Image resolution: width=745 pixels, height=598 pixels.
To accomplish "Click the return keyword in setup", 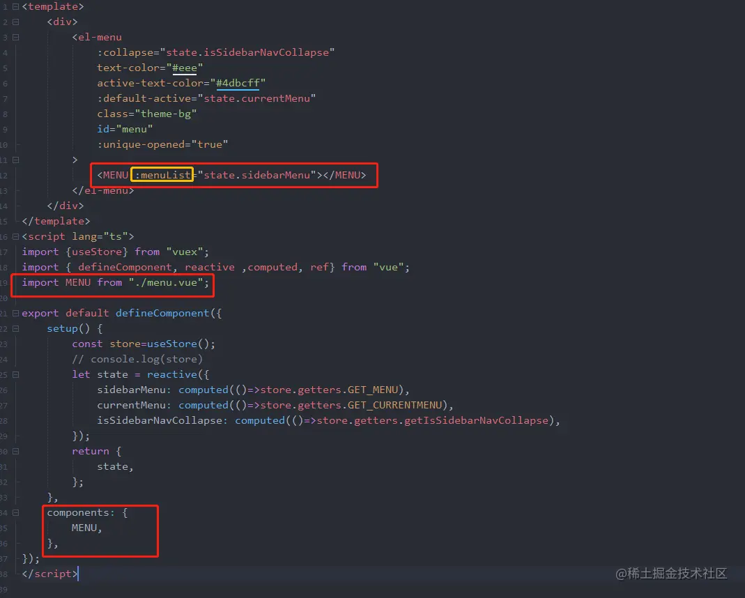I will click(x=91, y=452).
